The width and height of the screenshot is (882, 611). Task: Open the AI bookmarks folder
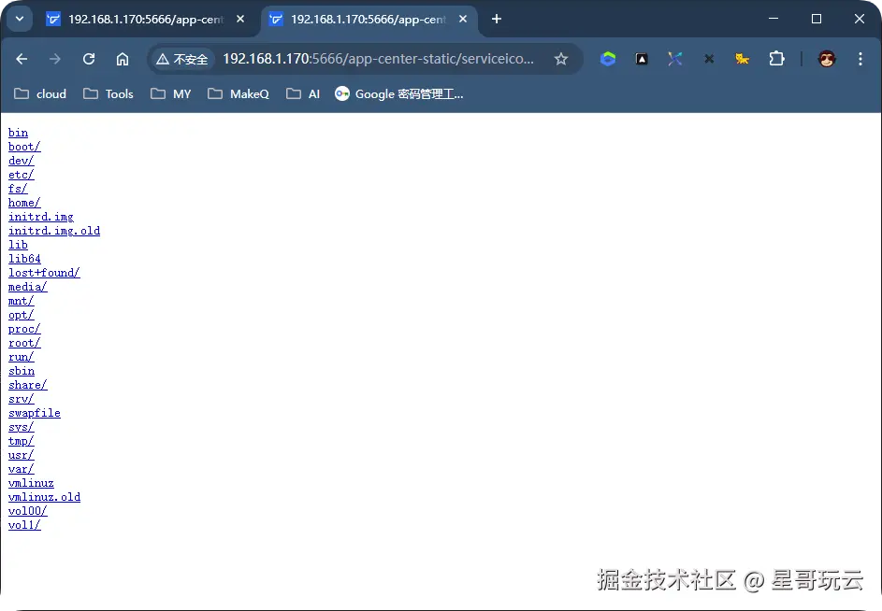[x=303, y=93]
